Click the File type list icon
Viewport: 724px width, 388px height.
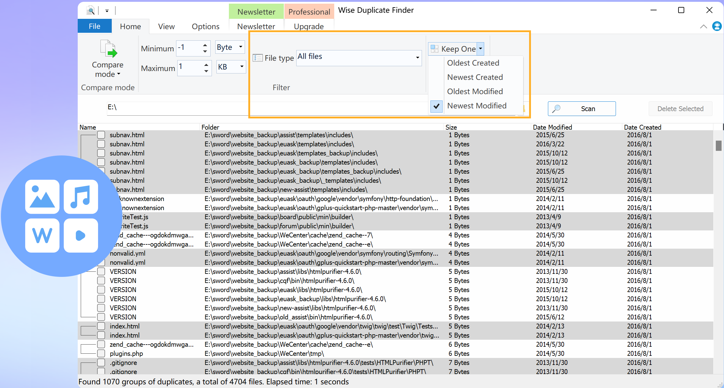pos(258,58)
